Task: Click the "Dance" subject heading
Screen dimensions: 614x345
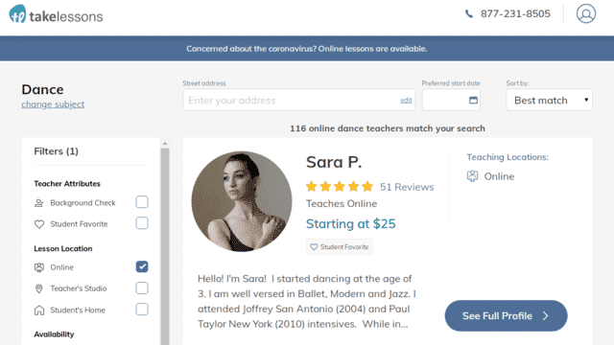Action: [42, 89]
